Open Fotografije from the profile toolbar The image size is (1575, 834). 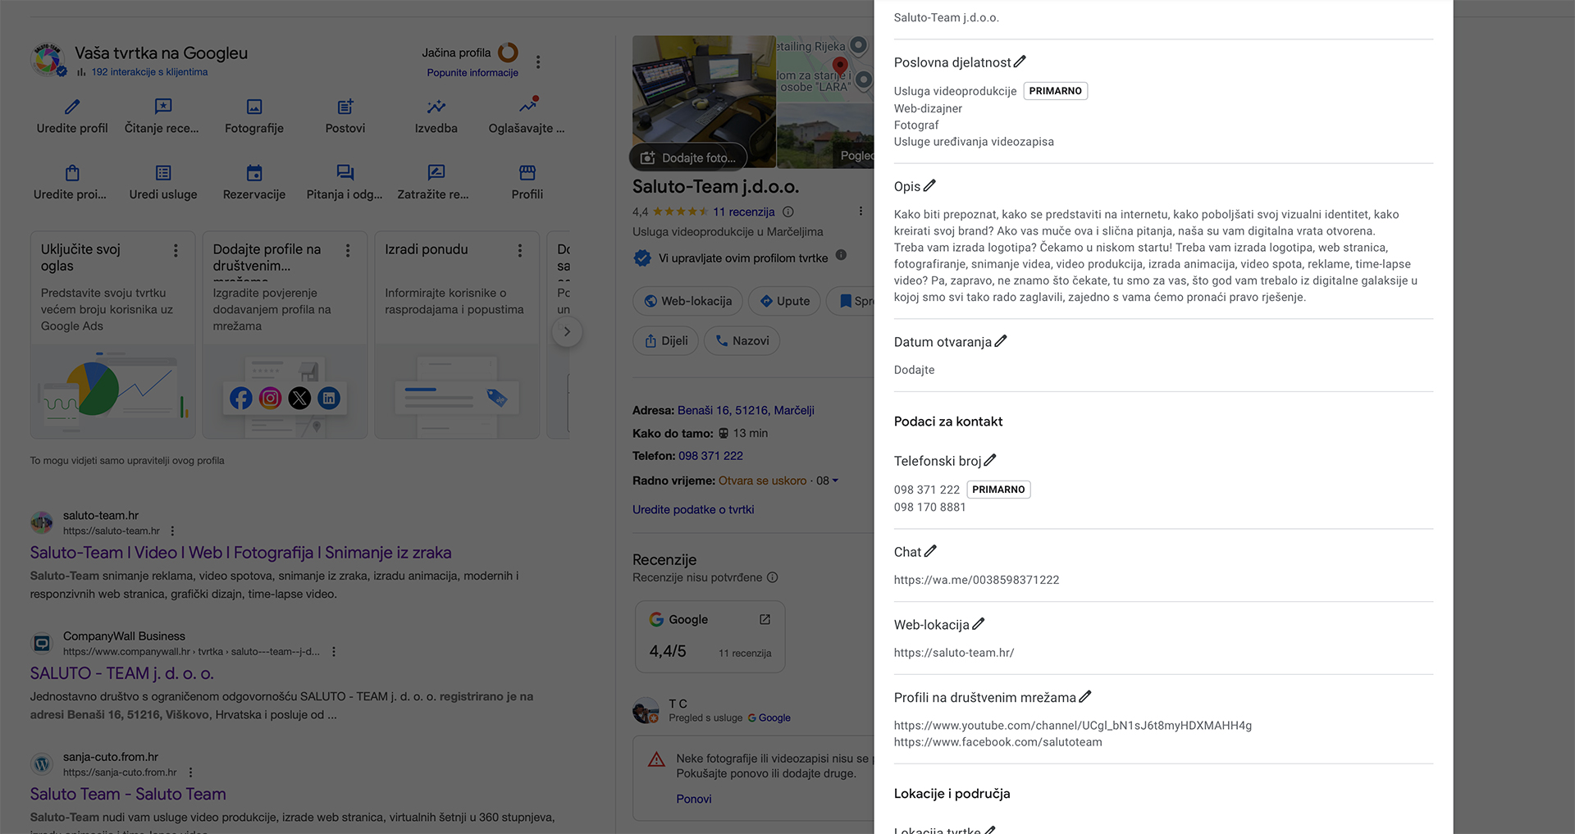[254, 116]
